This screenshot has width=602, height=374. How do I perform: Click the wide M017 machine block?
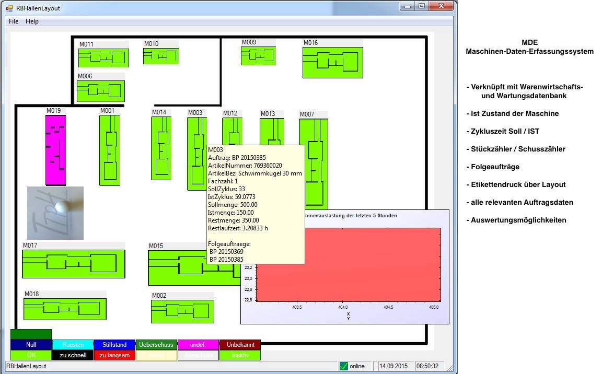coord(74,264)
